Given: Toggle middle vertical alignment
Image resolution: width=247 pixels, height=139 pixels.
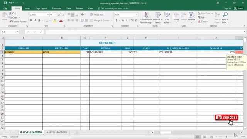Looking at the screenshot, I should (x=73, y=15).
